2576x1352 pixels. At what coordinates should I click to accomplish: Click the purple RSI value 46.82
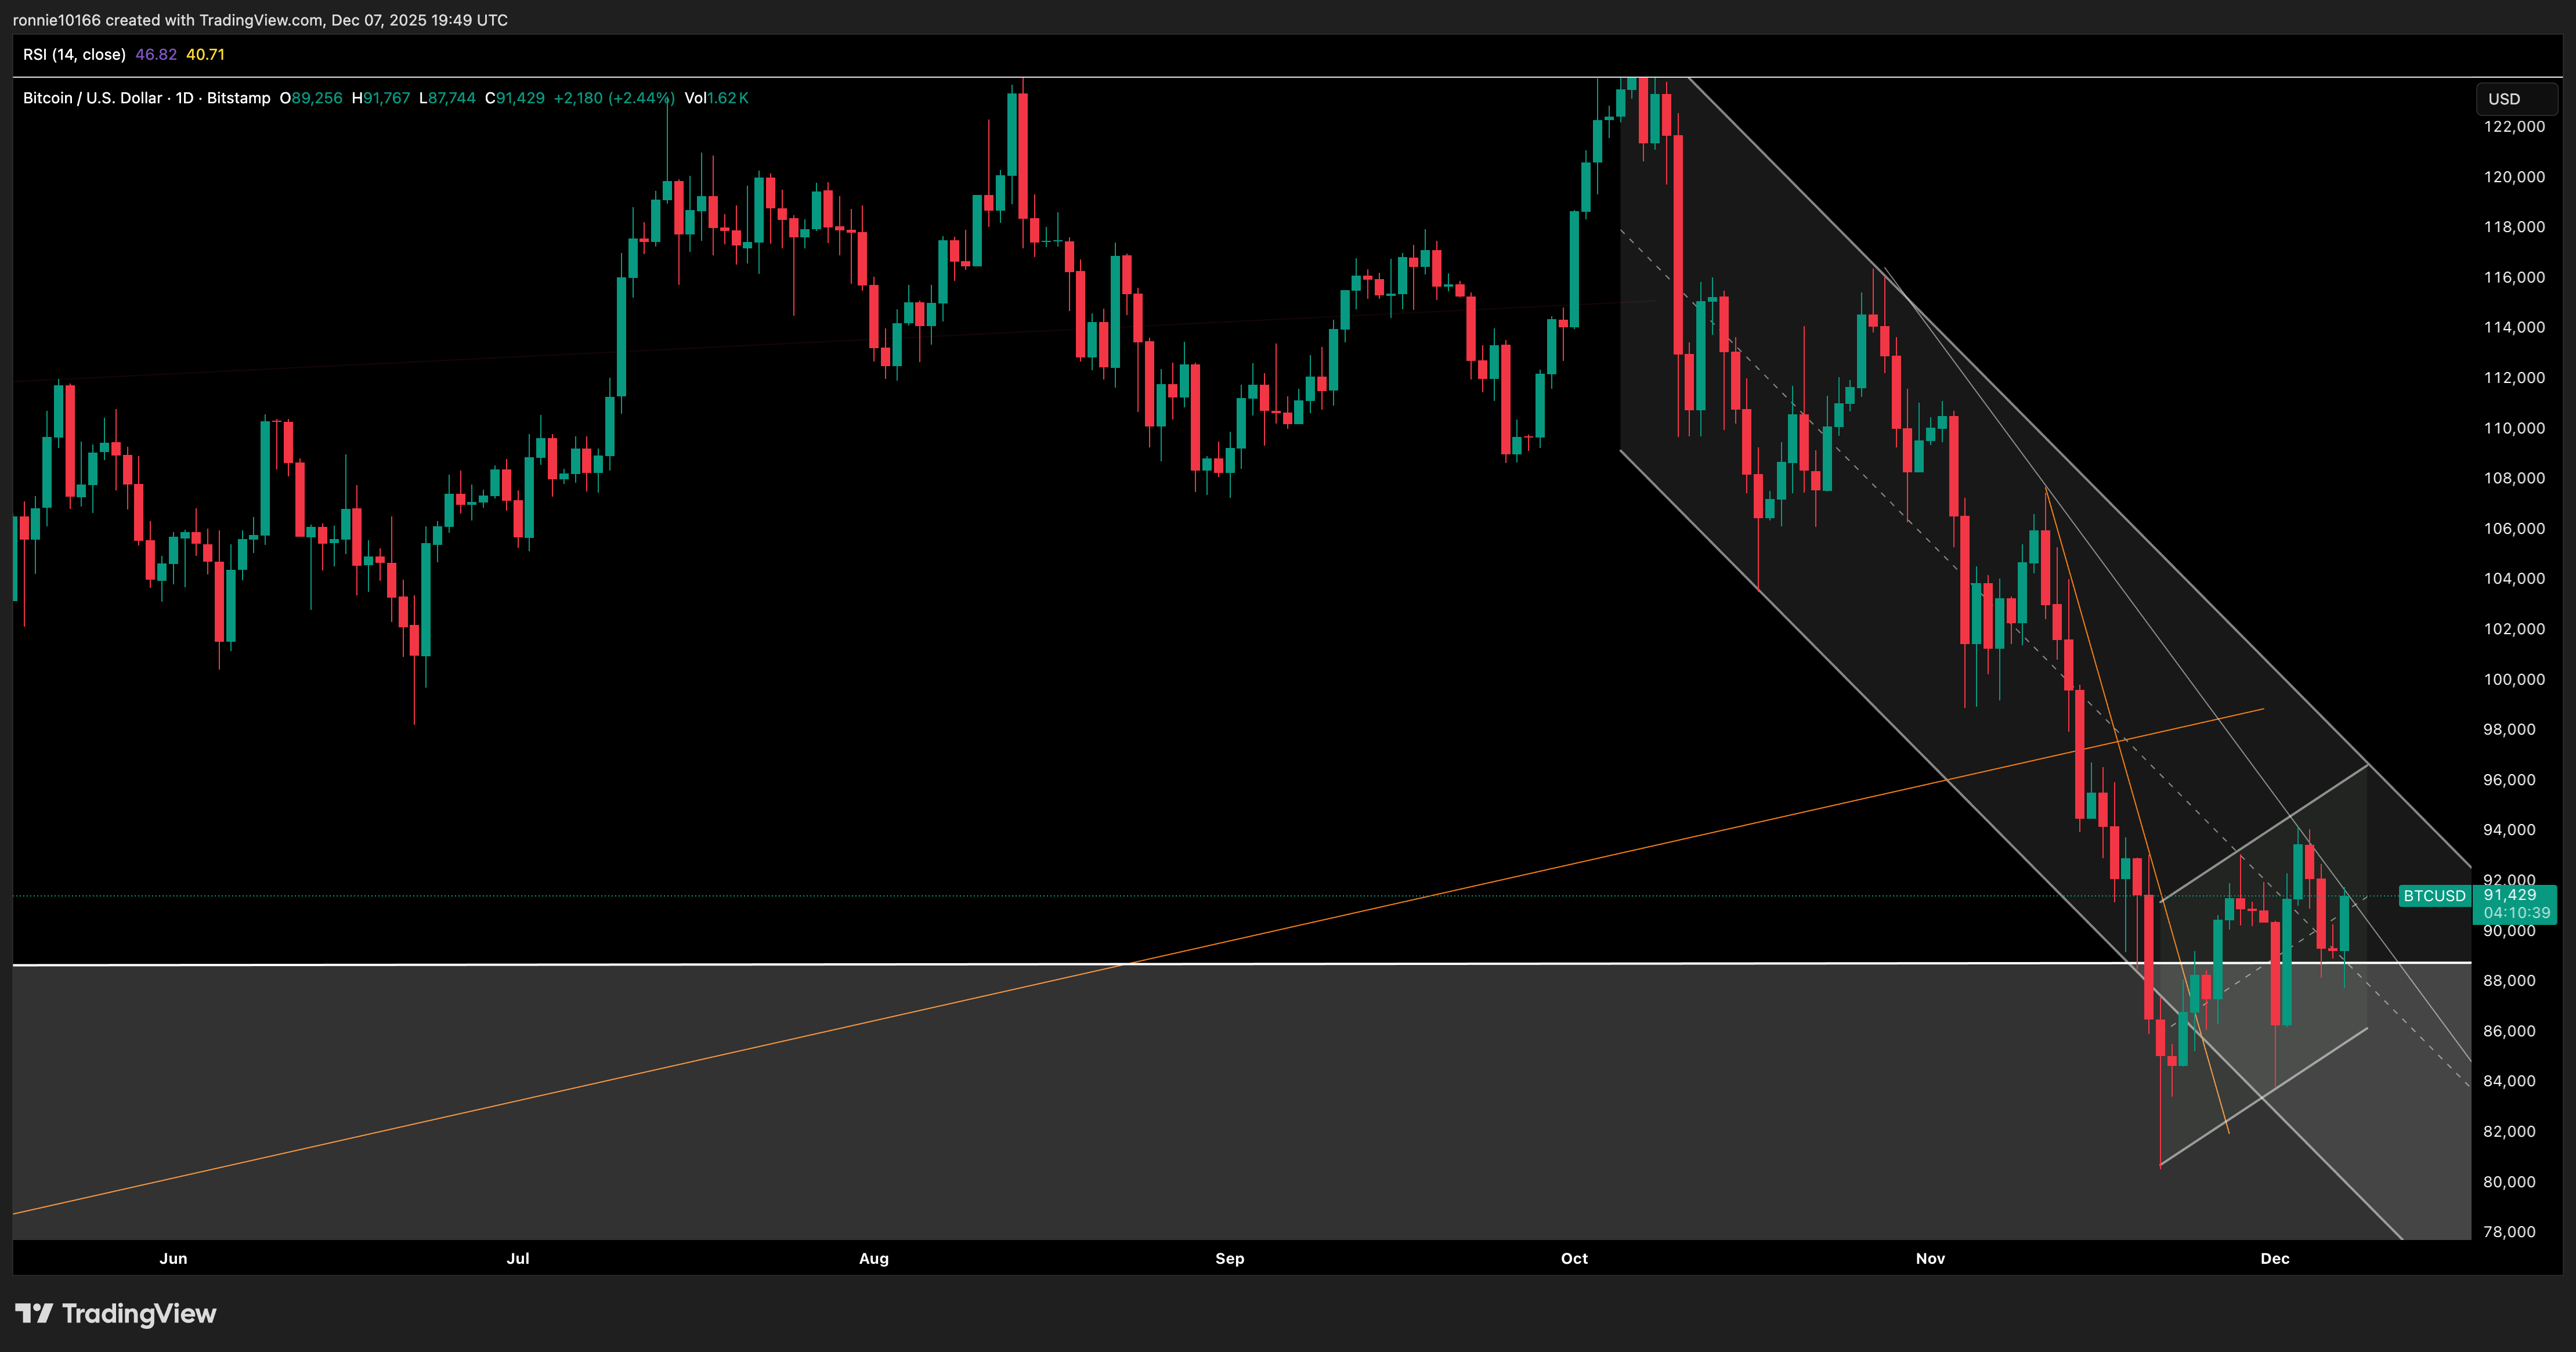tap(155, 55)
